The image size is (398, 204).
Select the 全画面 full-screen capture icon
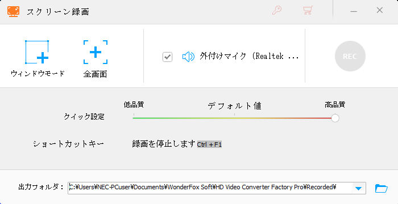(x=96, y=52)
